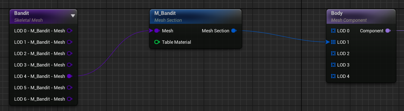This screenshot has width=404, height=111.
Task: Click the LOD 3 - M_Bandit - Mesh output pin
Action: (70, 65)
